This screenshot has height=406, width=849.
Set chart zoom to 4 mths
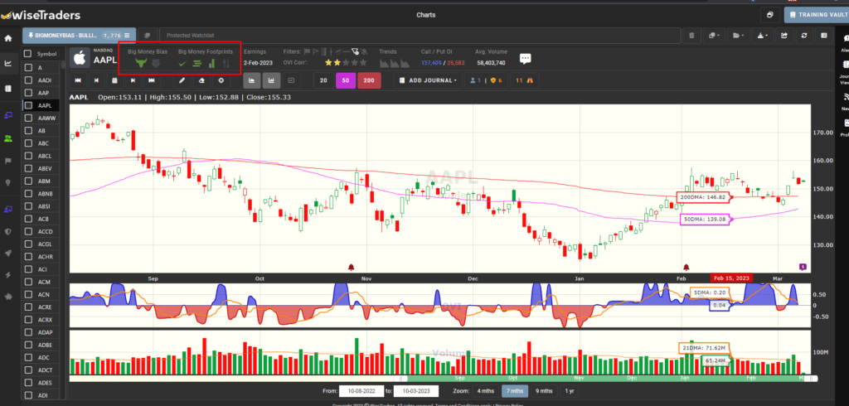486,391
